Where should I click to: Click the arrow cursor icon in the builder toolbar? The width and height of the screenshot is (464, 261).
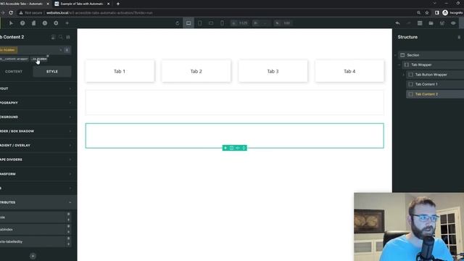(12, 23)
